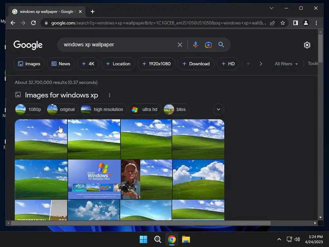Search by image with camera icon
The height and width of the screenshot is (247, 329).
click(x=208, y=45)
